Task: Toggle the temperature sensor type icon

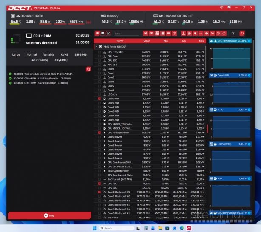Action: click(184, 33)
